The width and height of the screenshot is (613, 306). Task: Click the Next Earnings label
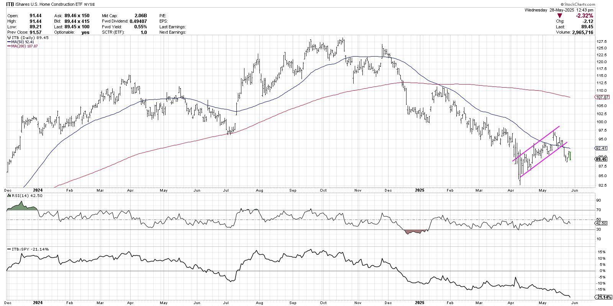click(172, 33)
